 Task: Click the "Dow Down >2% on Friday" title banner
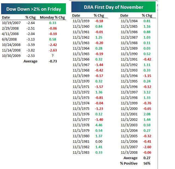coord(33,9)
